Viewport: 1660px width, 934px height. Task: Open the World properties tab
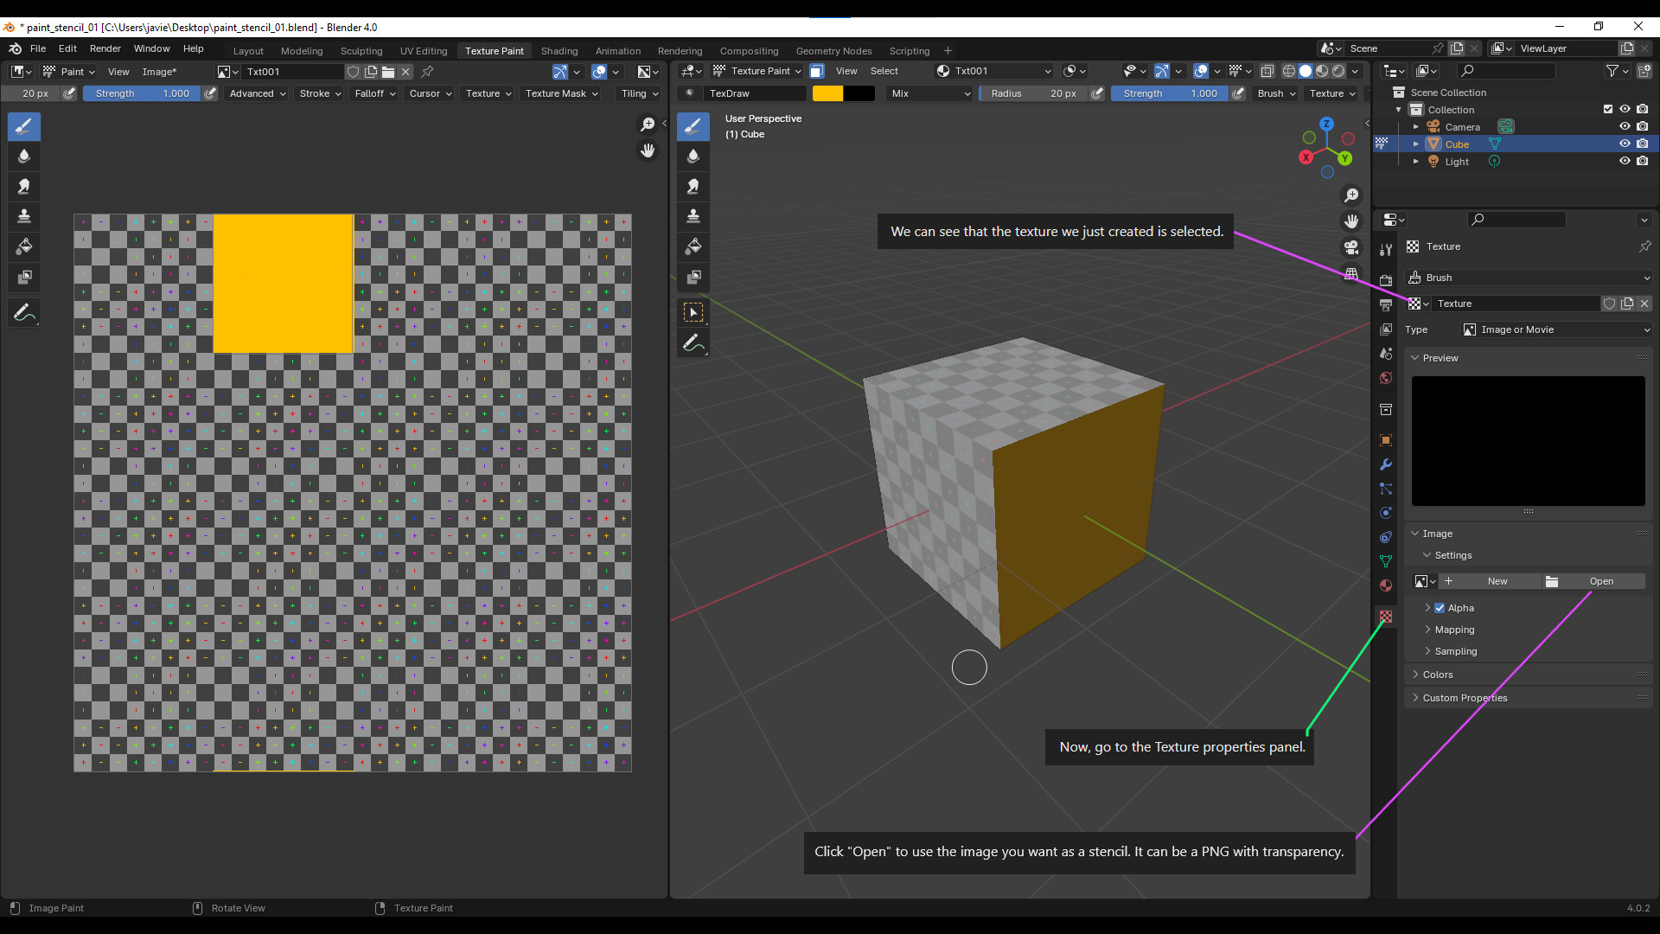pyautogui.click(x=1386, y=378)
